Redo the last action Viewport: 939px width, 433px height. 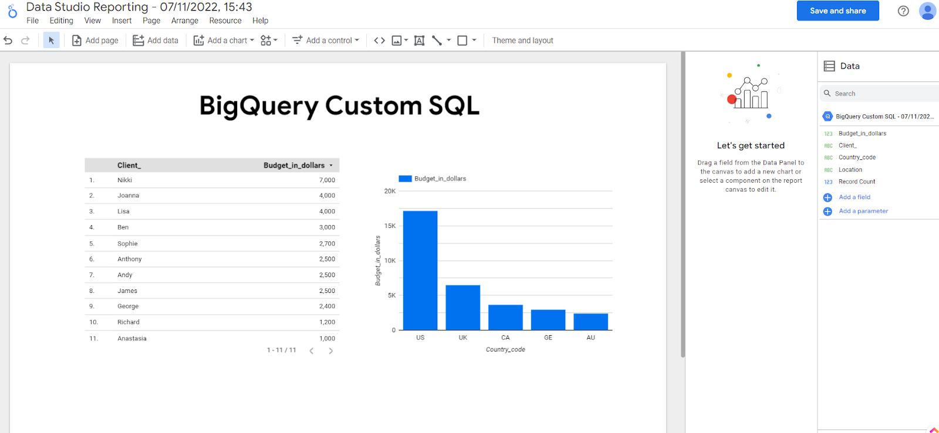25,40
